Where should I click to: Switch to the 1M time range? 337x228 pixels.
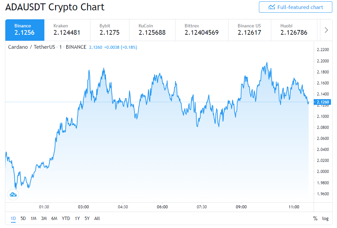pos(33,219)
